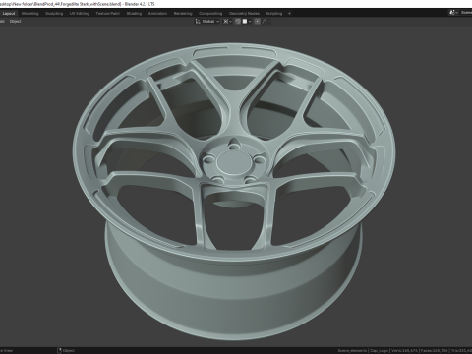
Task: Open the Modeling workspace tab
Action: tap(30, 14)
